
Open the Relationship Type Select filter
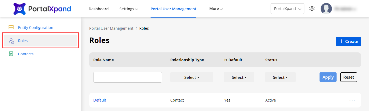(x=192, y=77)
